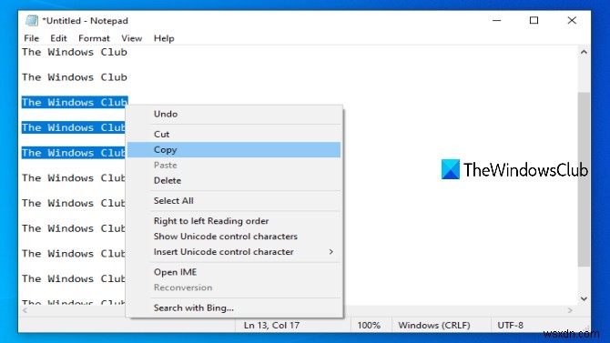Click 'UTF-8' encoding in the status bar
This screenshot has width=610, height=343.
pyautogui.click(x=510, y=325)
